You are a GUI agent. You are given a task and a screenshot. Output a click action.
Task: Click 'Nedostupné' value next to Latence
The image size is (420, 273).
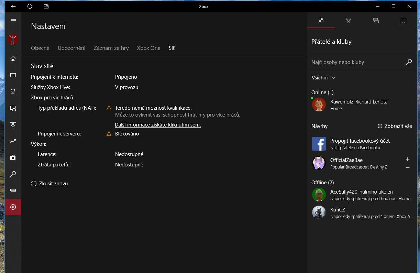[129, 154]
